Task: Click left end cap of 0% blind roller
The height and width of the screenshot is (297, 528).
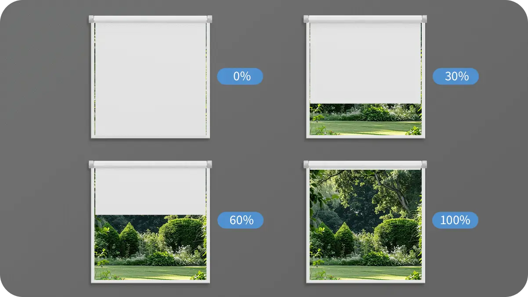Action: point(91,19)
